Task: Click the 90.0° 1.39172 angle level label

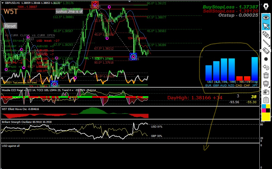Action: 157,3
